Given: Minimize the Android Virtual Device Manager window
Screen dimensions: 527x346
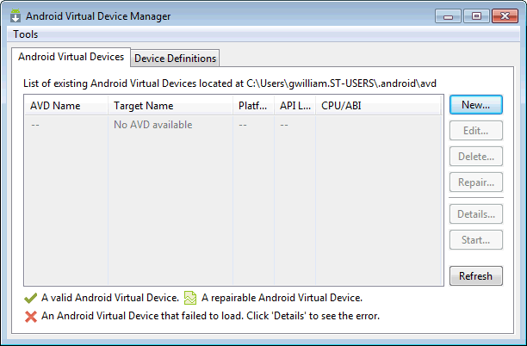Looking at the screenshot, I should [448, 16].
